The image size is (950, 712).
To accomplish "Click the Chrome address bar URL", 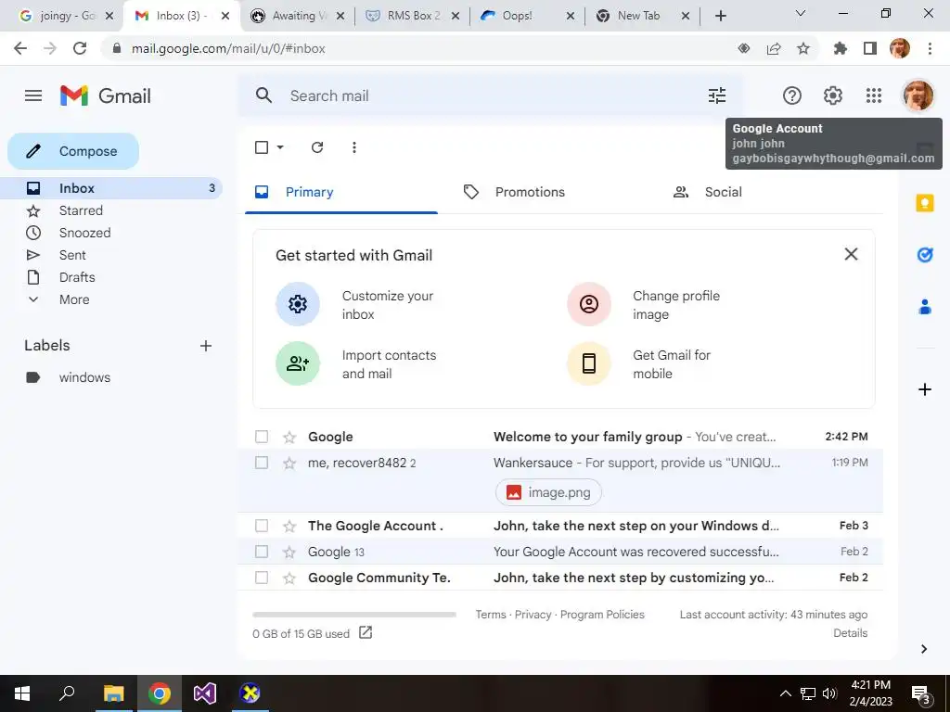I will coord(228,48).
